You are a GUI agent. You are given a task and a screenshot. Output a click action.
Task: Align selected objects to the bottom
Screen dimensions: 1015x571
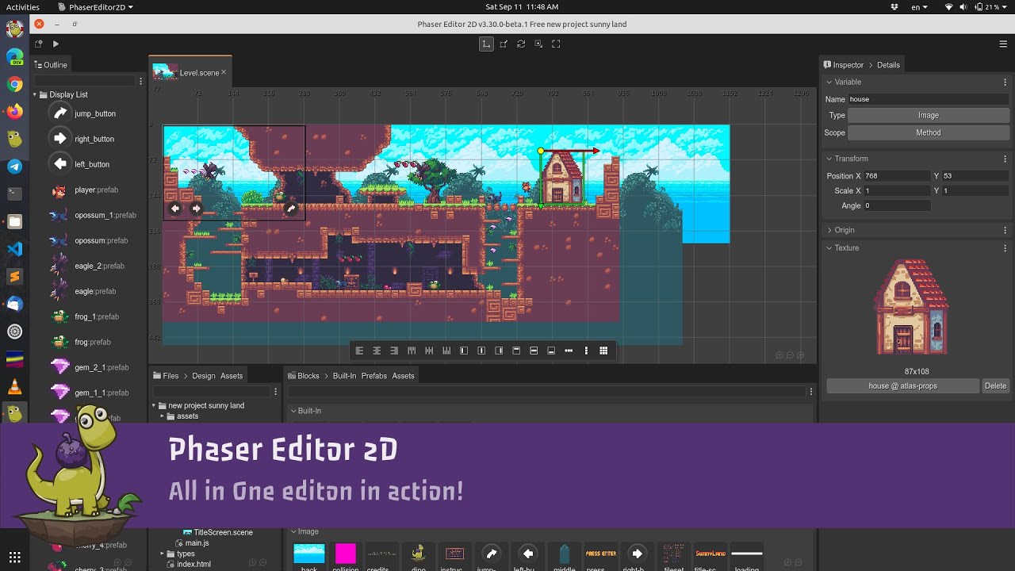tap(446, 351)
